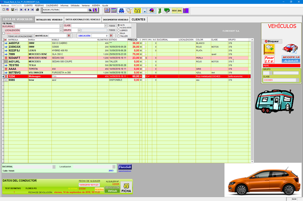This screenshot has height=201, width=303.
Task: Switch to DETALLES DEL VEHICULO tab
Action: tap(49, 20)
